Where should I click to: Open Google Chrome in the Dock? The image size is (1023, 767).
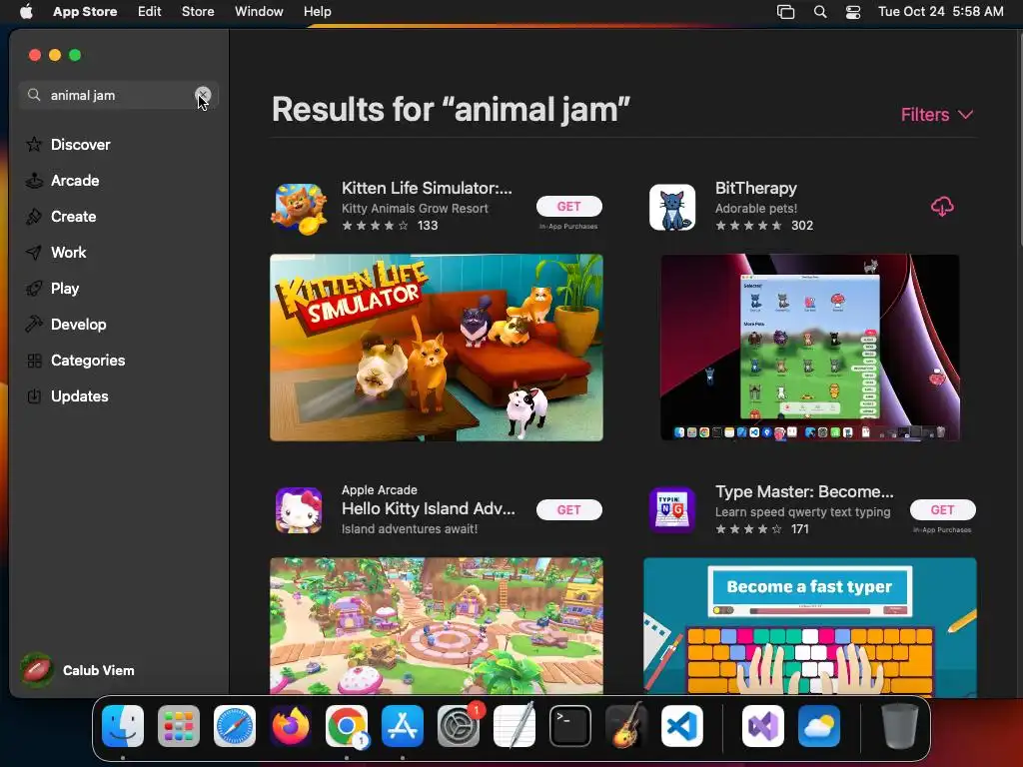(x=347, y=726)
